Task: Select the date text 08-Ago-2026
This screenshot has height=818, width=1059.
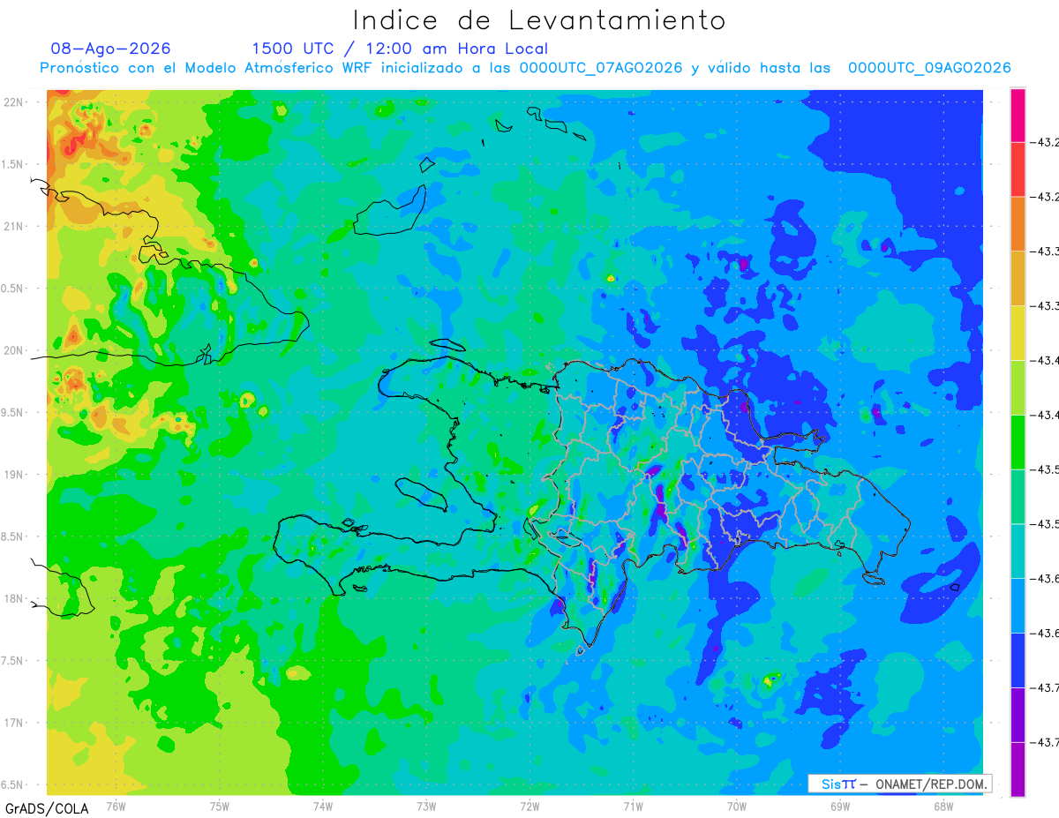Action: click(x=111, y=49)
